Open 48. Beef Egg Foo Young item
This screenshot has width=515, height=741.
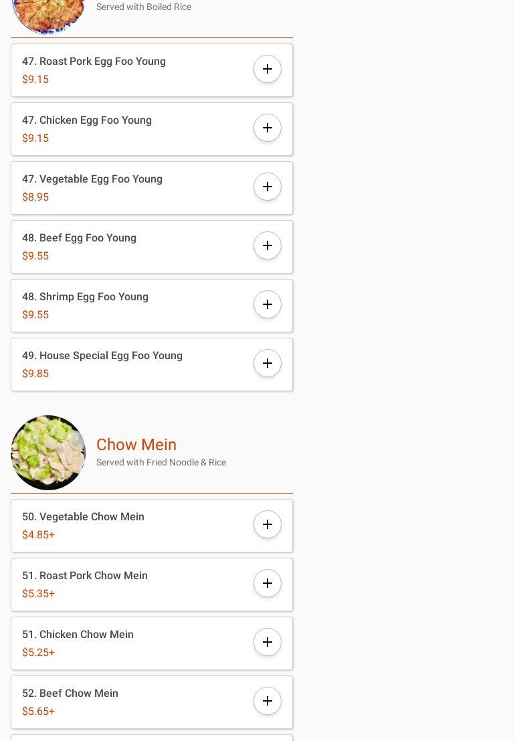tap(152, 247)
